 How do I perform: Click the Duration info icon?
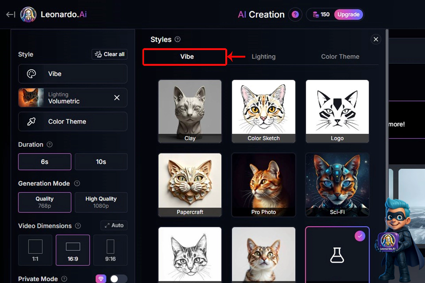[x=50, y=145]
